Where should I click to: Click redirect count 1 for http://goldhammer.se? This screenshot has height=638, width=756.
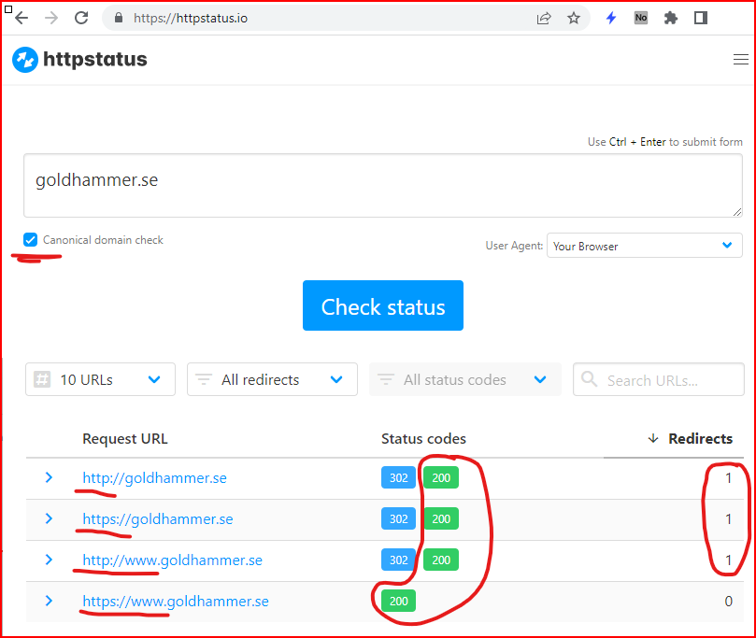tap(729, 478)
